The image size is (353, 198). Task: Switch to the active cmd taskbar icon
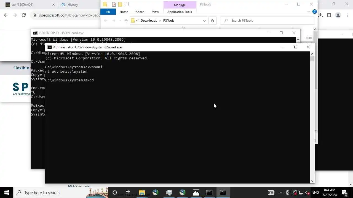[223, 193]
